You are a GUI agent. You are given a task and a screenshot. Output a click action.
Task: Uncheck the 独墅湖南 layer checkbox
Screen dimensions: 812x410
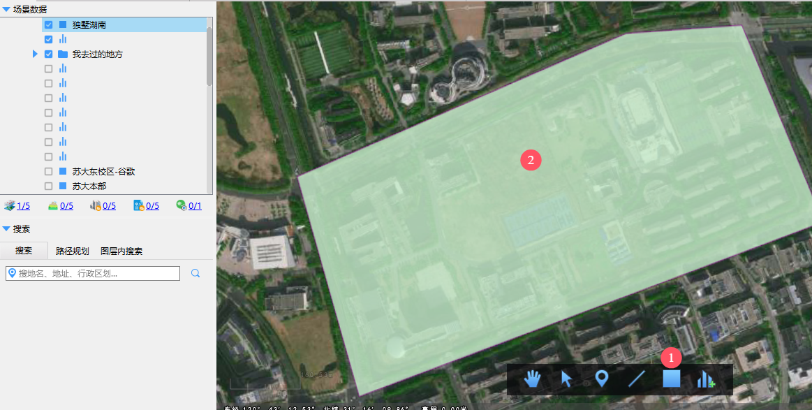pyautogui.click(x=48, y=24)
